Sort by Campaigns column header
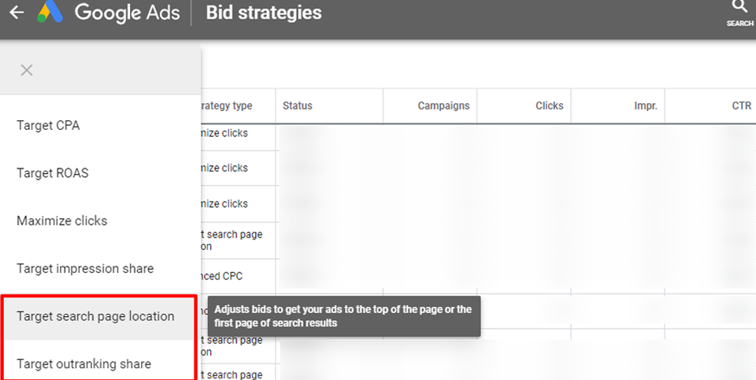756x380 pixels. [443, 105]
